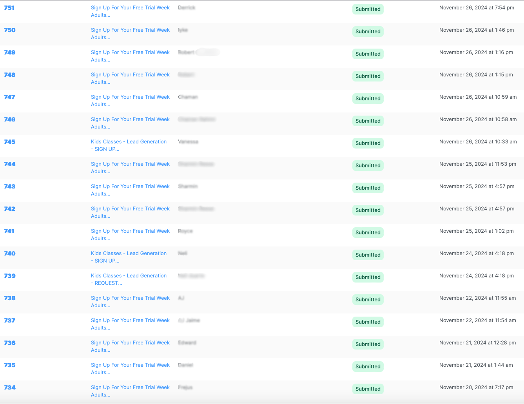This screenshot has height=404, width=524.
Task: Click Submitted status for entry 741
Action: [368, 233]
